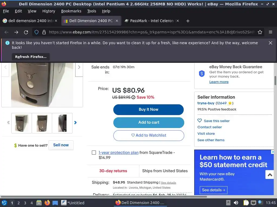Dismiss the Firefox refresh notification bar
Image resolution: width=277 pixels, height=207 pixels.
[270, 43]
